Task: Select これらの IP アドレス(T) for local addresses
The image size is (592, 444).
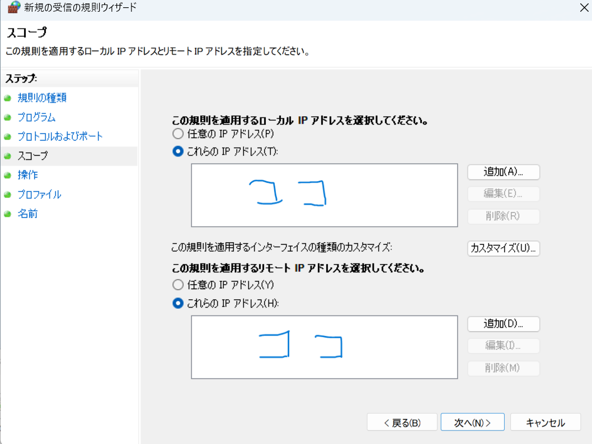Action: pyautogui.click(x=177, y=150)
